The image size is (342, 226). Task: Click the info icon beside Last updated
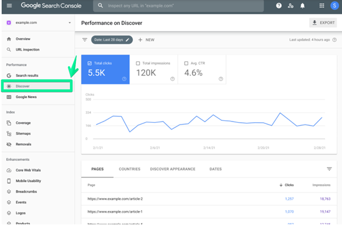(334, 39)
